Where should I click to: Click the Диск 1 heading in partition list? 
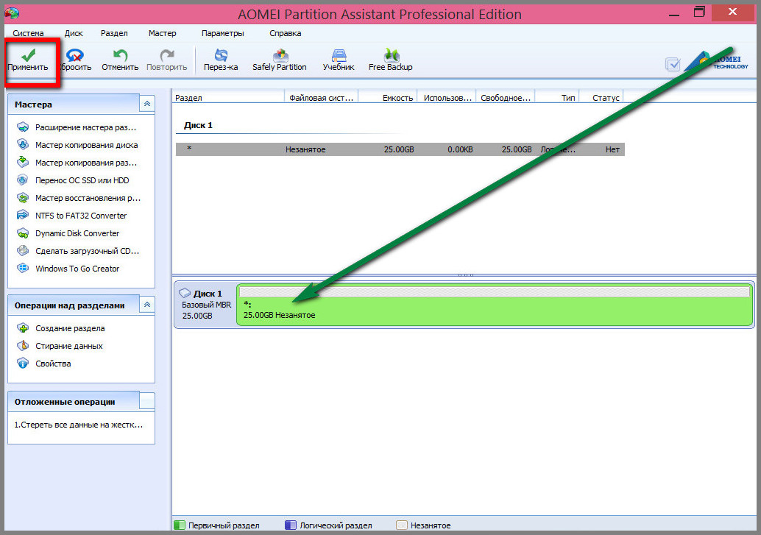coord(198,125)
